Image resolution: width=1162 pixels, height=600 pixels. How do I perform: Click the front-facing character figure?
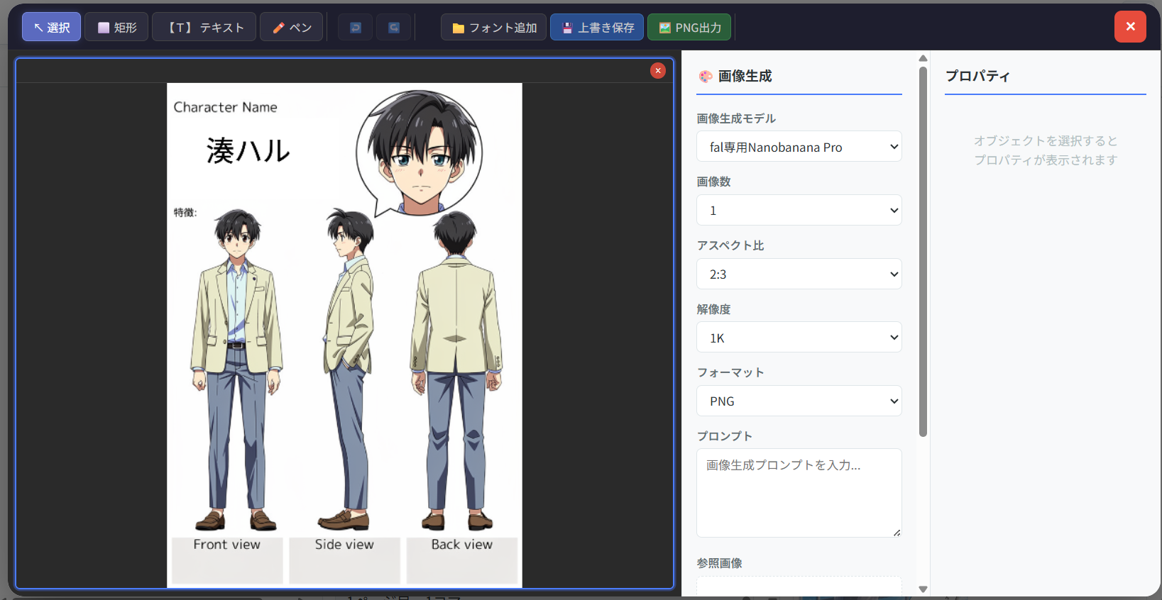(236, 370)
